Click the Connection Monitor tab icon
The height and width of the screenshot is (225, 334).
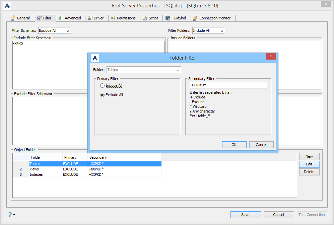click(x=196, y=18)
